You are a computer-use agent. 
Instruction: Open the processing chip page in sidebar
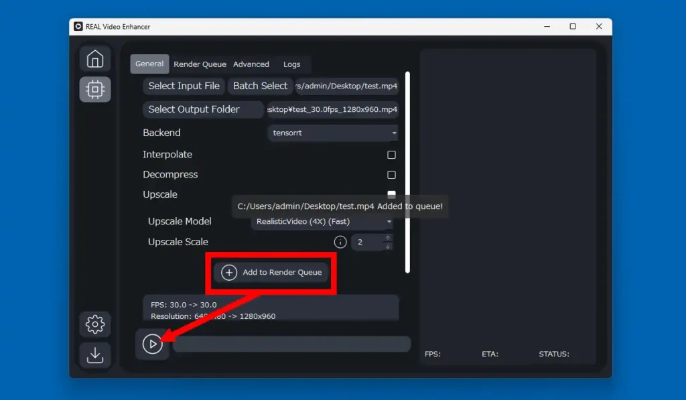[x=95, y=89]
